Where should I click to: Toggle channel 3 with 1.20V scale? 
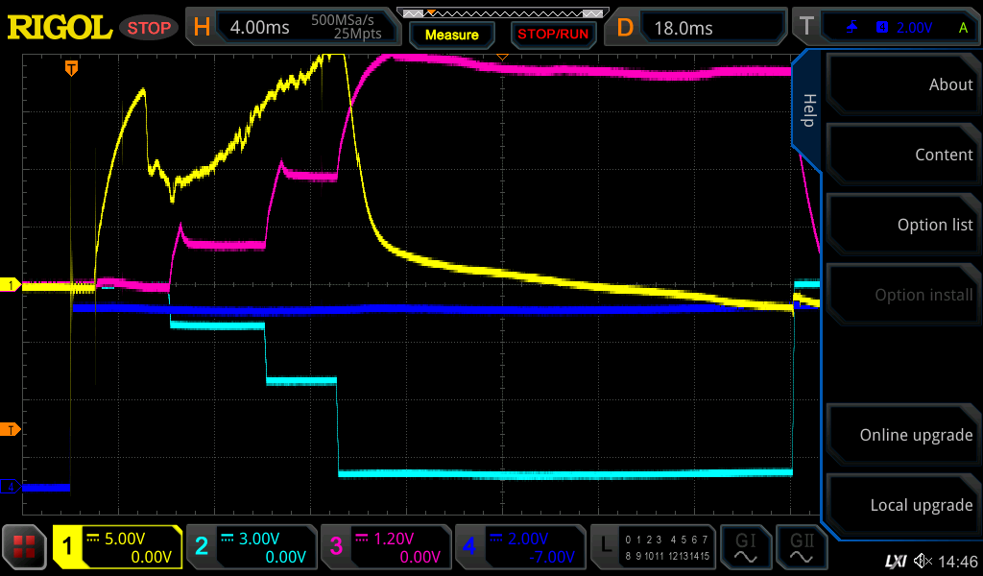coord(384,547)
